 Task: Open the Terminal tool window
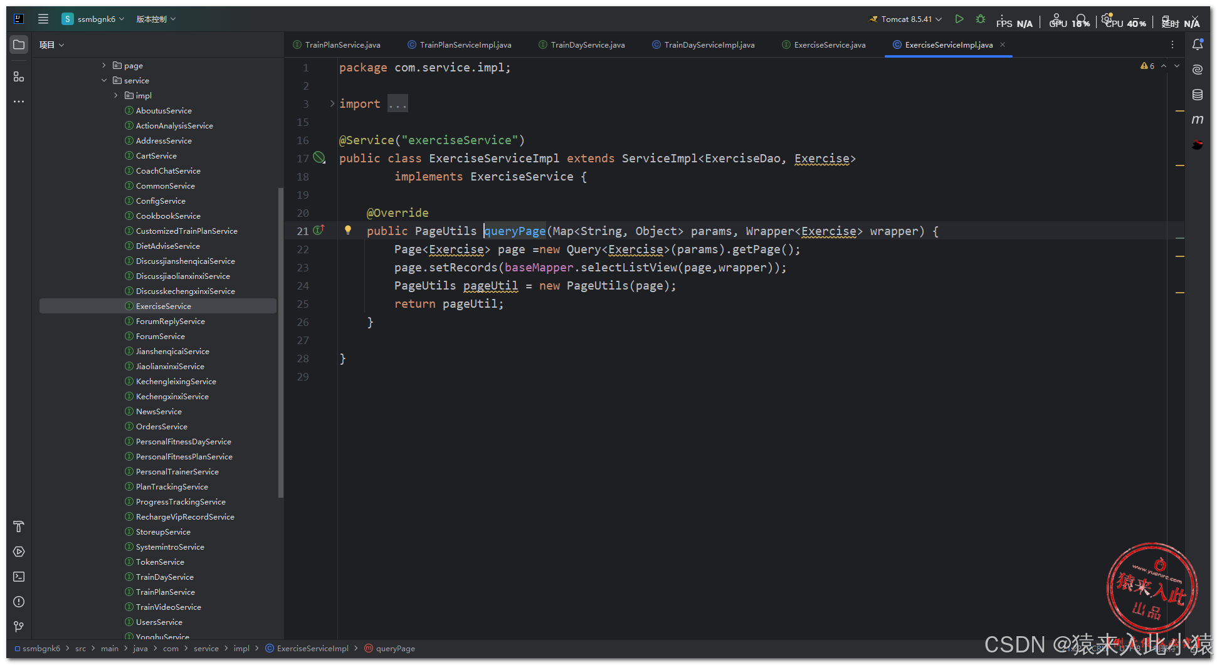click(x=19, y=577)
